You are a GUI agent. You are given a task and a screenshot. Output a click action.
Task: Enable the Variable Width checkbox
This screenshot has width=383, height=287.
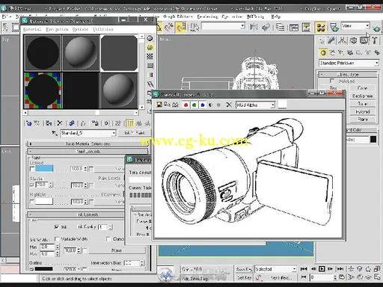(x=57, y=238)
